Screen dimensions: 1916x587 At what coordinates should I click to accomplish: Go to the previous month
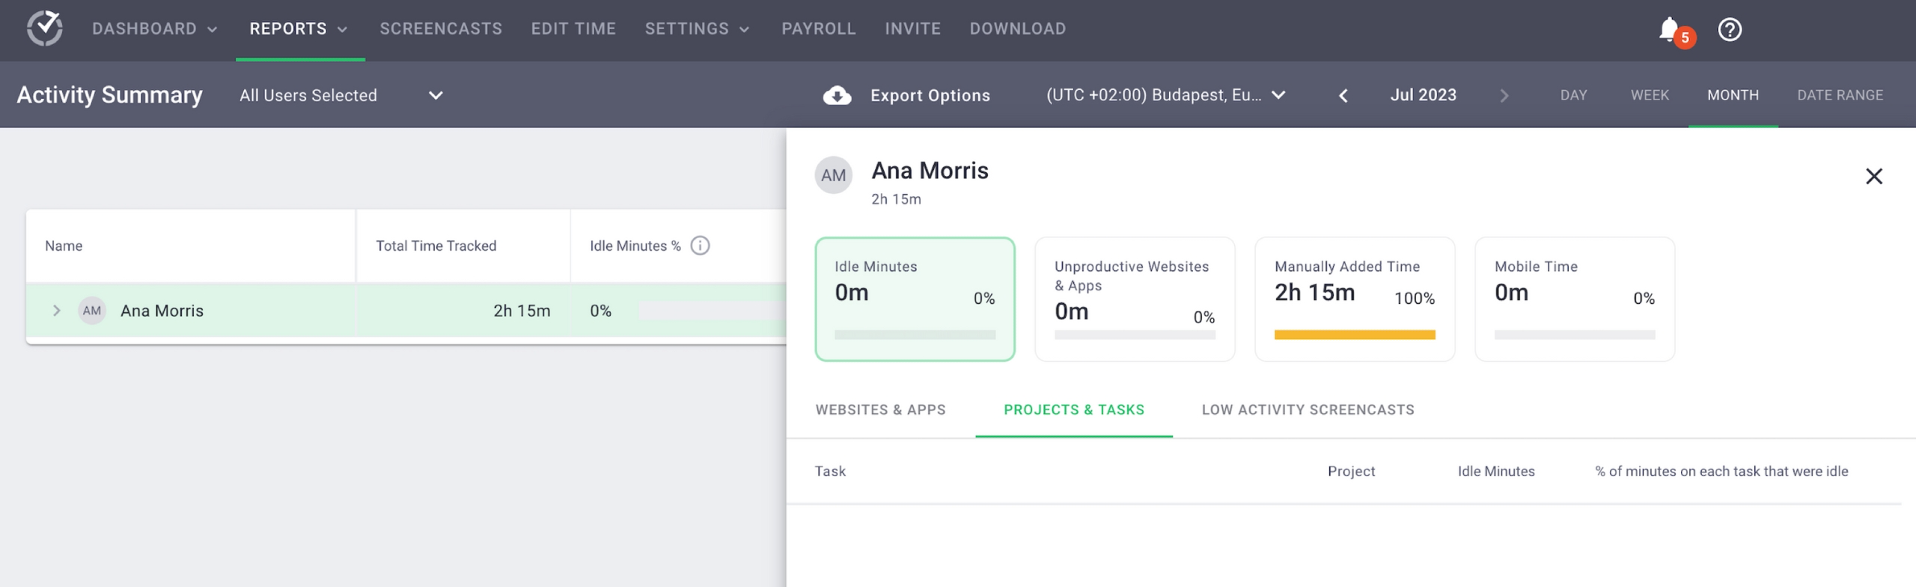(1343, 96)
